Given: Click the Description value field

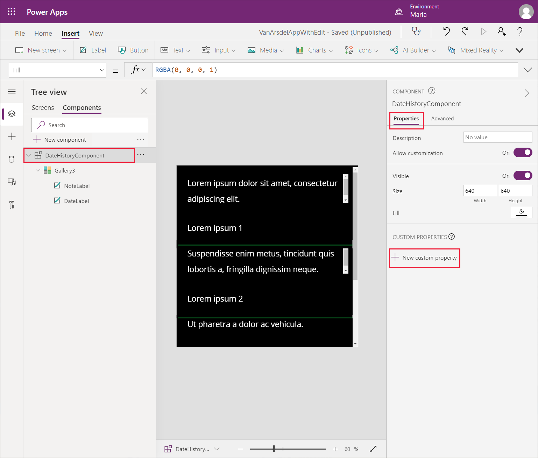Looking at the screenshot, I should point(498,137).
